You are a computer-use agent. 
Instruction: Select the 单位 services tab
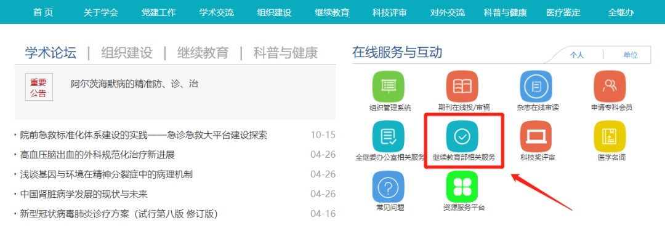pos(630,55)
